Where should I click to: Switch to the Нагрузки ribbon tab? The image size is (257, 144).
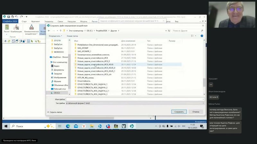72,21
